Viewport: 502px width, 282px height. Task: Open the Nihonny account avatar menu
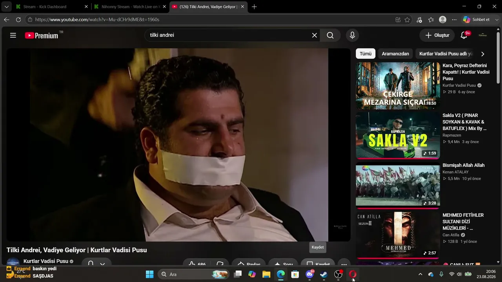483,35
